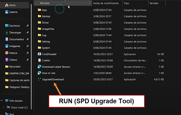181x115 pixels.
Task: Click the Música icon in sidebar
Action: [x=7, y=53]
